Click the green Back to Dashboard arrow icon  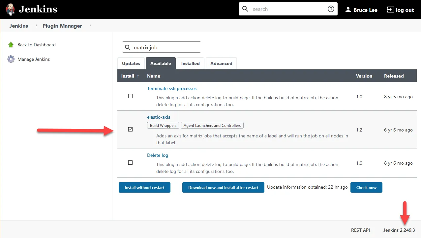[x=11, y=45]
